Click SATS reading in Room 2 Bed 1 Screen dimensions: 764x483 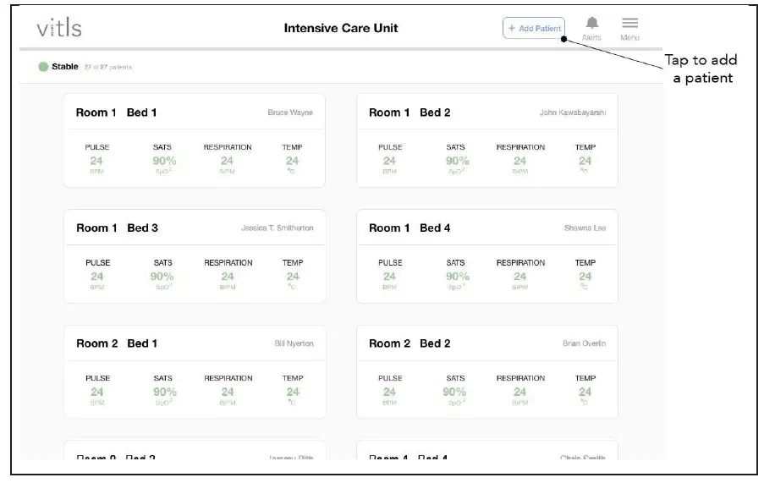[x=164, y=391]
